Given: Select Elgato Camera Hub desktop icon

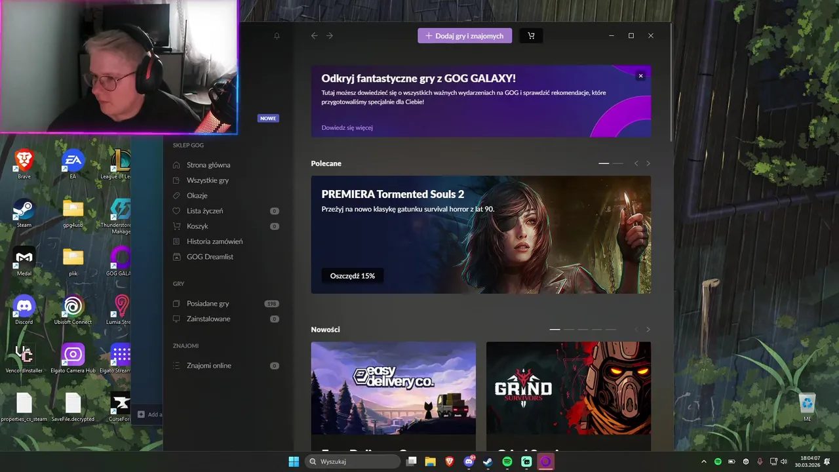Looking at the screenshot, I should coord(73,358).
